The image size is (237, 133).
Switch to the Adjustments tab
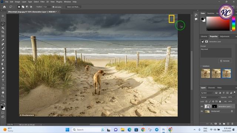click(225, 37)
